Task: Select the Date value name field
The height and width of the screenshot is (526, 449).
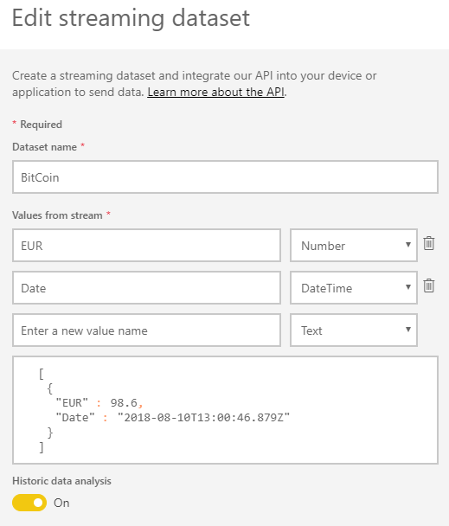Action: [x=147, y=288]
